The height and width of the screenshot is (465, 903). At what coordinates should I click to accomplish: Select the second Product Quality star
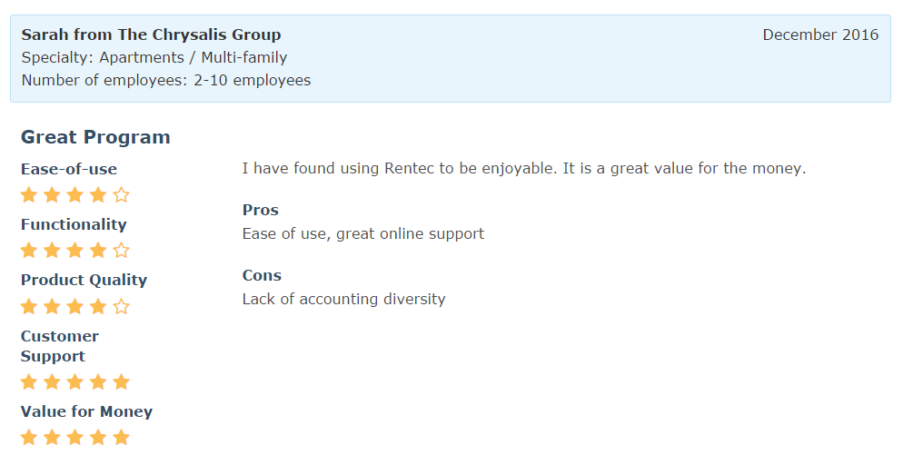point(52,307)
